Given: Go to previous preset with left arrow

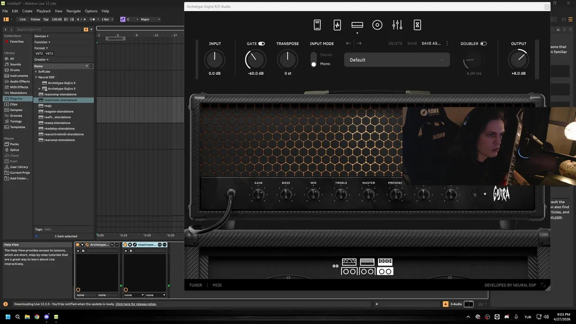Looking at the screenshot, I should click(348, 44).
